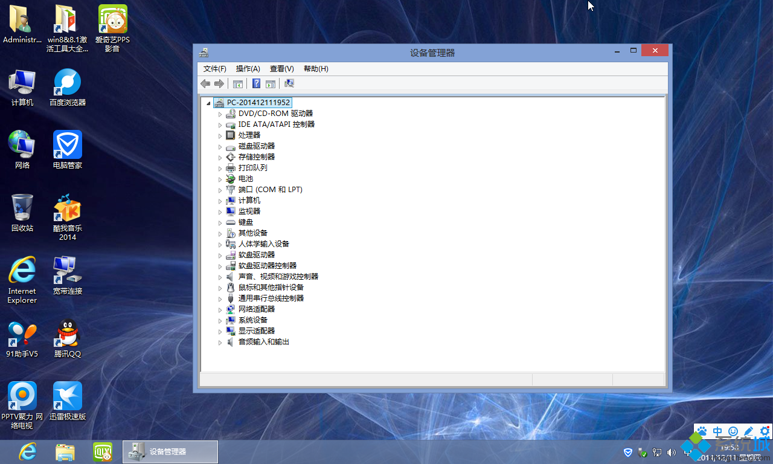This screenshot has width=773, height=464.
Task: Scan for hardware changes icon
Action: [x=289, y=84]
